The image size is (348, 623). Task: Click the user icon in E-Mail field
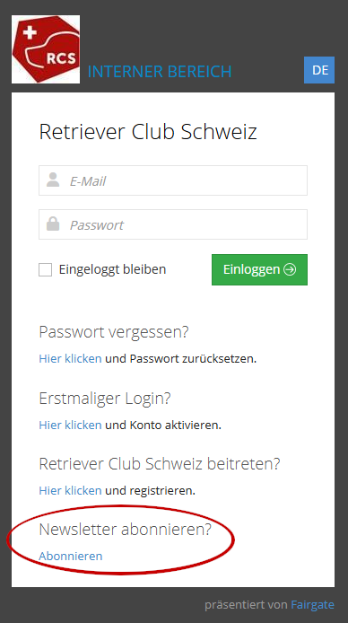click(x=53, y=180)
